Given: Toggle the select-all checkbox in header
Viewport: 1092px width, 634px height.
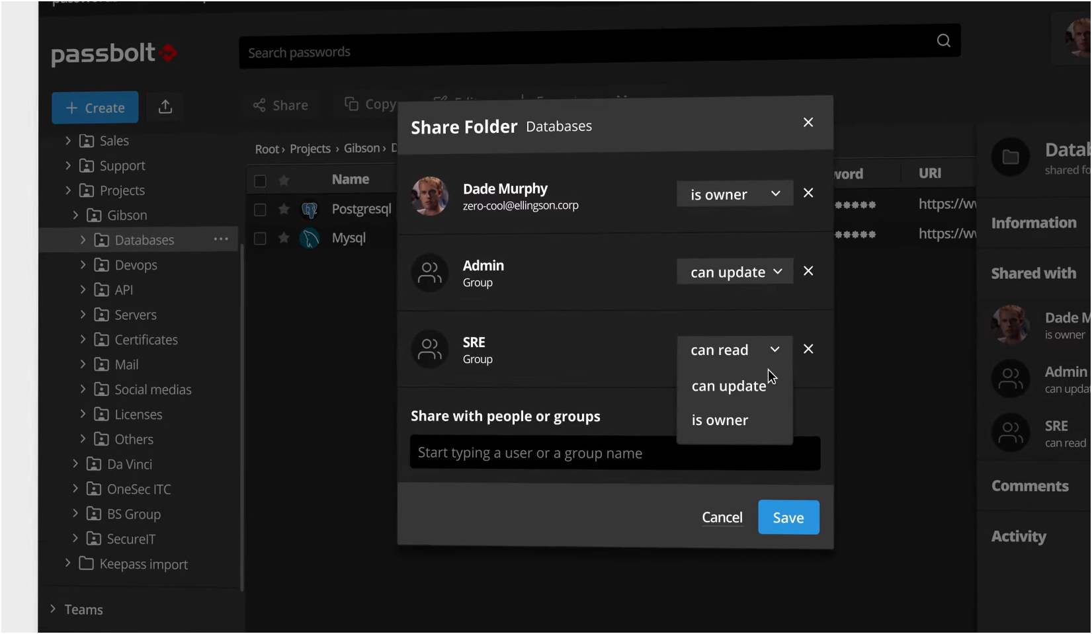Looking at the screenshot, I should [x=260, y=180].
